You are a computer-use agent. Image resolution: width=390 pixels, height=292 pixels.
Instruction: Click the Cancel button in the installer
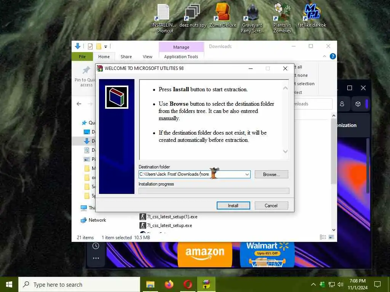(271, 206)
